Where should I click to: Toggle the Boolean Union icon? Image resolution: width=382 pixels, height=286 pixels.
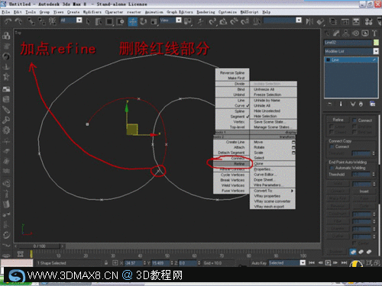(x=353, y=252)
